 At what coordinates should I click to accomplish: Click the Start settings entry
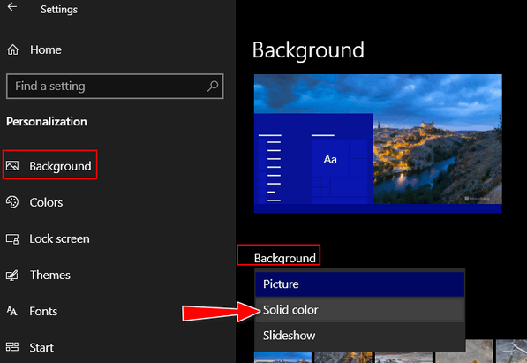tap(41, 347)
